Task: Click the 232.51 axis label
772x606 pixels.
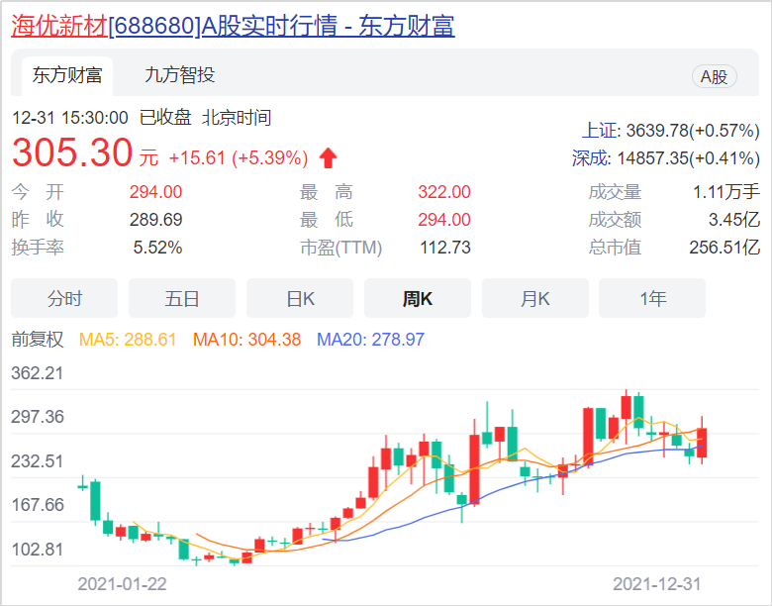Action: [x=38, y=461]
